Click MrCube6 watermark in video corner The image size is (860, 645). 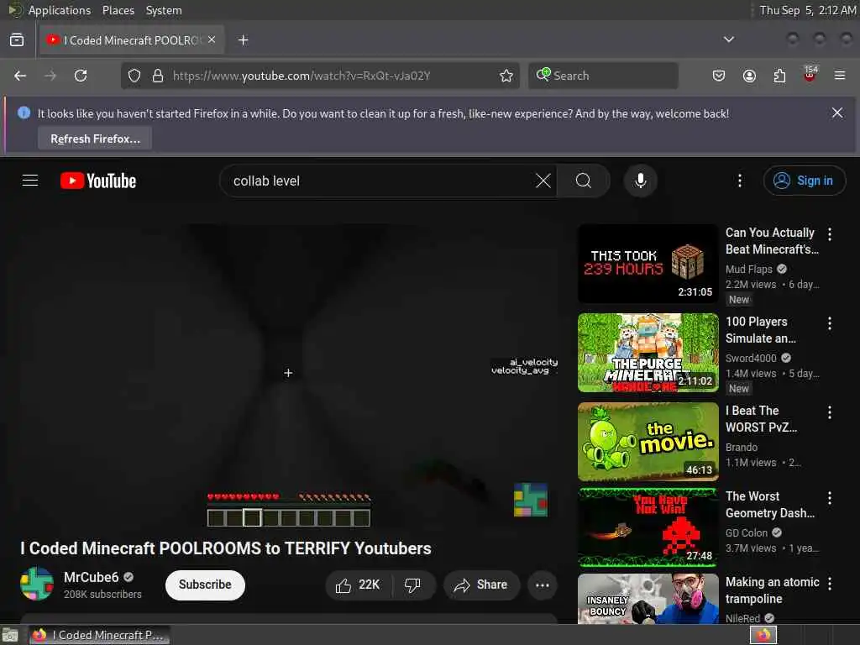(531, 500)
